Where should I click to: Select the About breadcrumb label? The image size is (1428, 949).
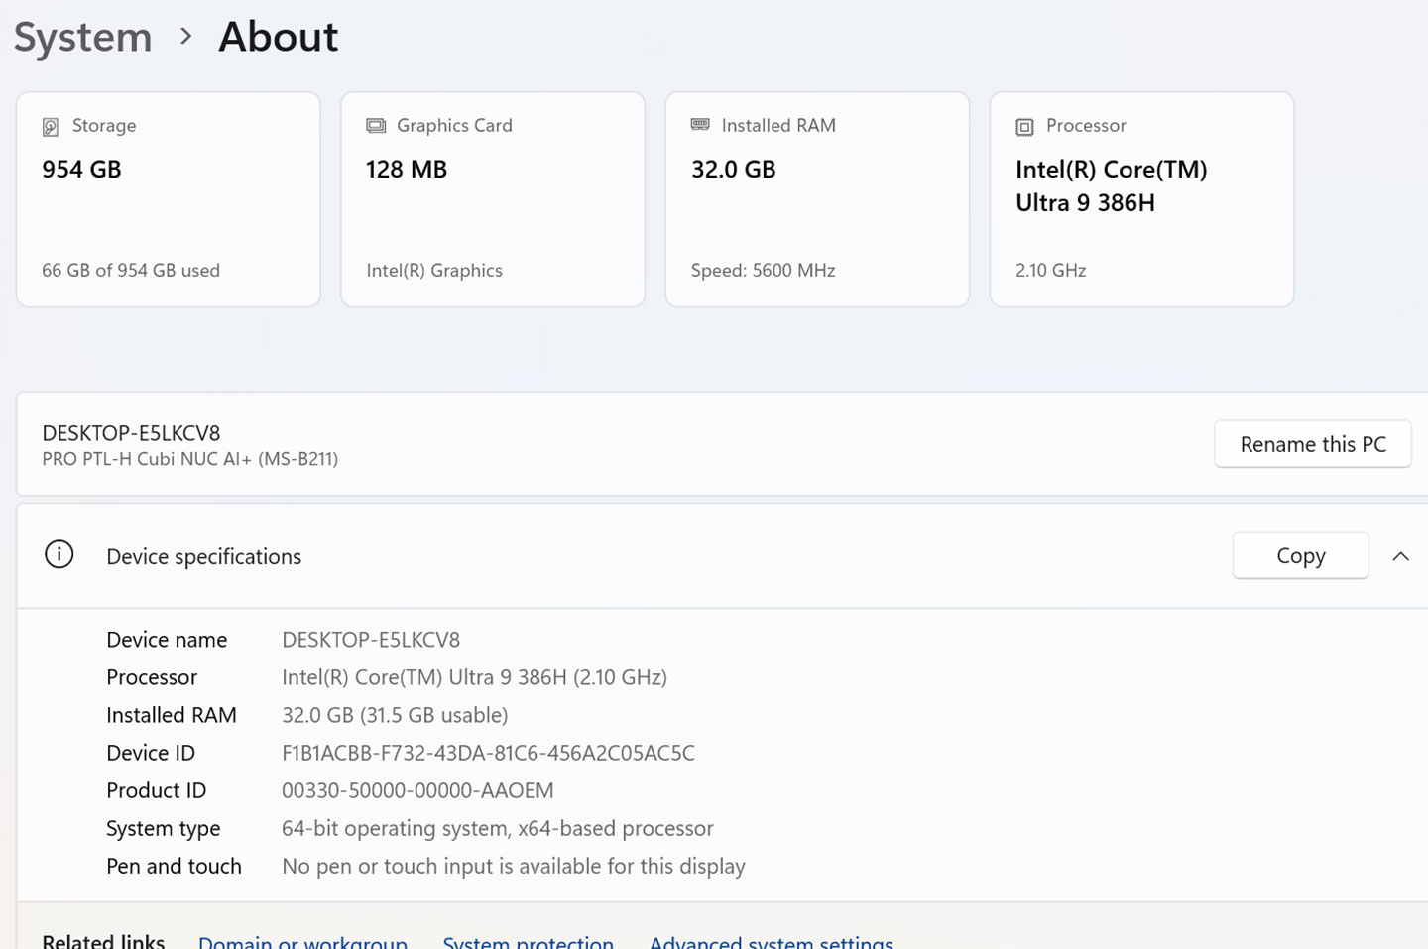[x=278, y=37]
